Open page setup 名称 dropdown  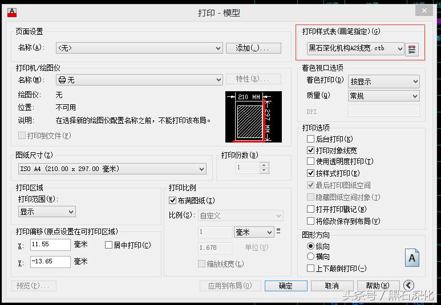point(140,48)
